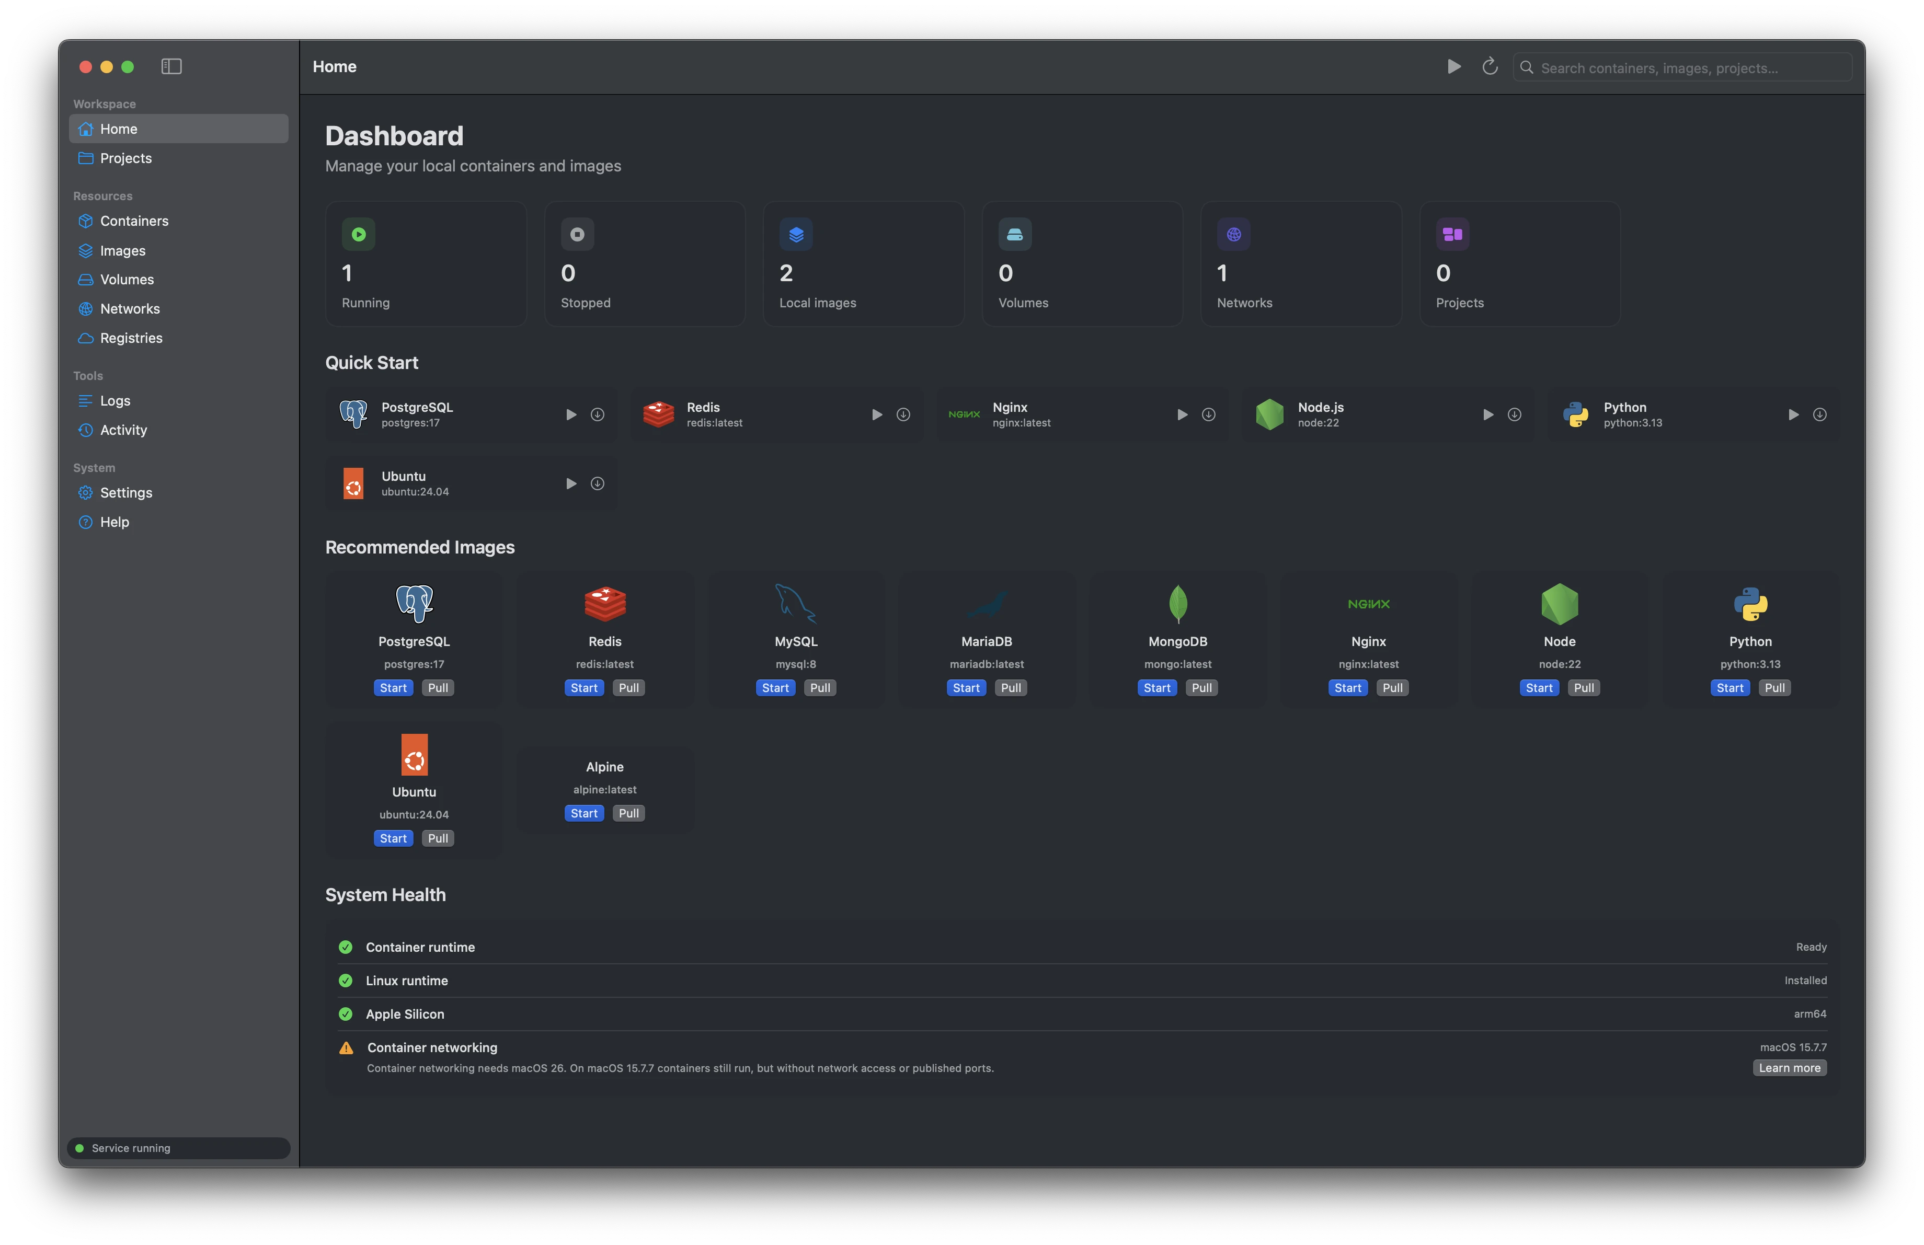Image resolution: width=1924 pixels, height=1245 pixels.
Task: Pull Nginx via Quick Start download icon
Action: pos(1209,414)
